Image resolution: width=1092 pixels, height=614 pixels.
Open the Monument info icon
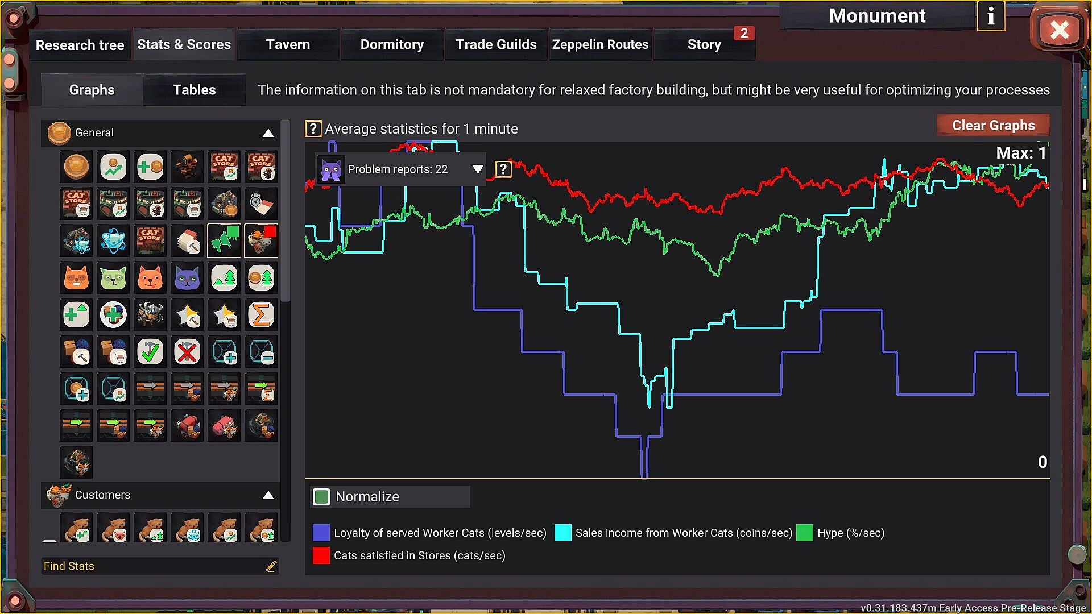pos(990,16)
